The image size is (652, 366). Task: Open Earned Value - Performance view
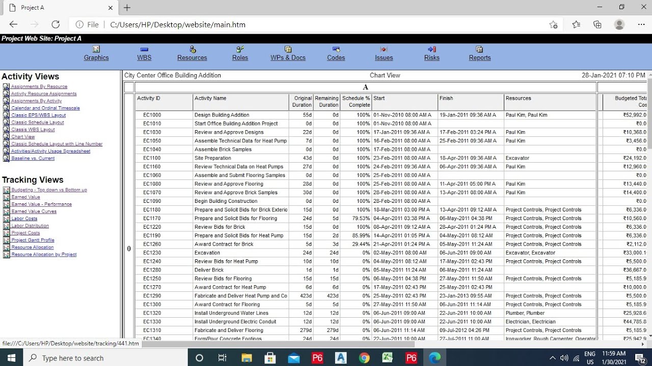[41, 204]
